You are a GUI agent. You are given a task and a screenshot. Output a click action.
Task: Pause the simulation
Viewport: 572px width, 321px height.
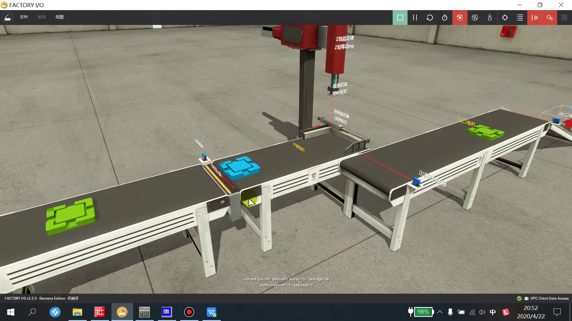tap(415, 18)
